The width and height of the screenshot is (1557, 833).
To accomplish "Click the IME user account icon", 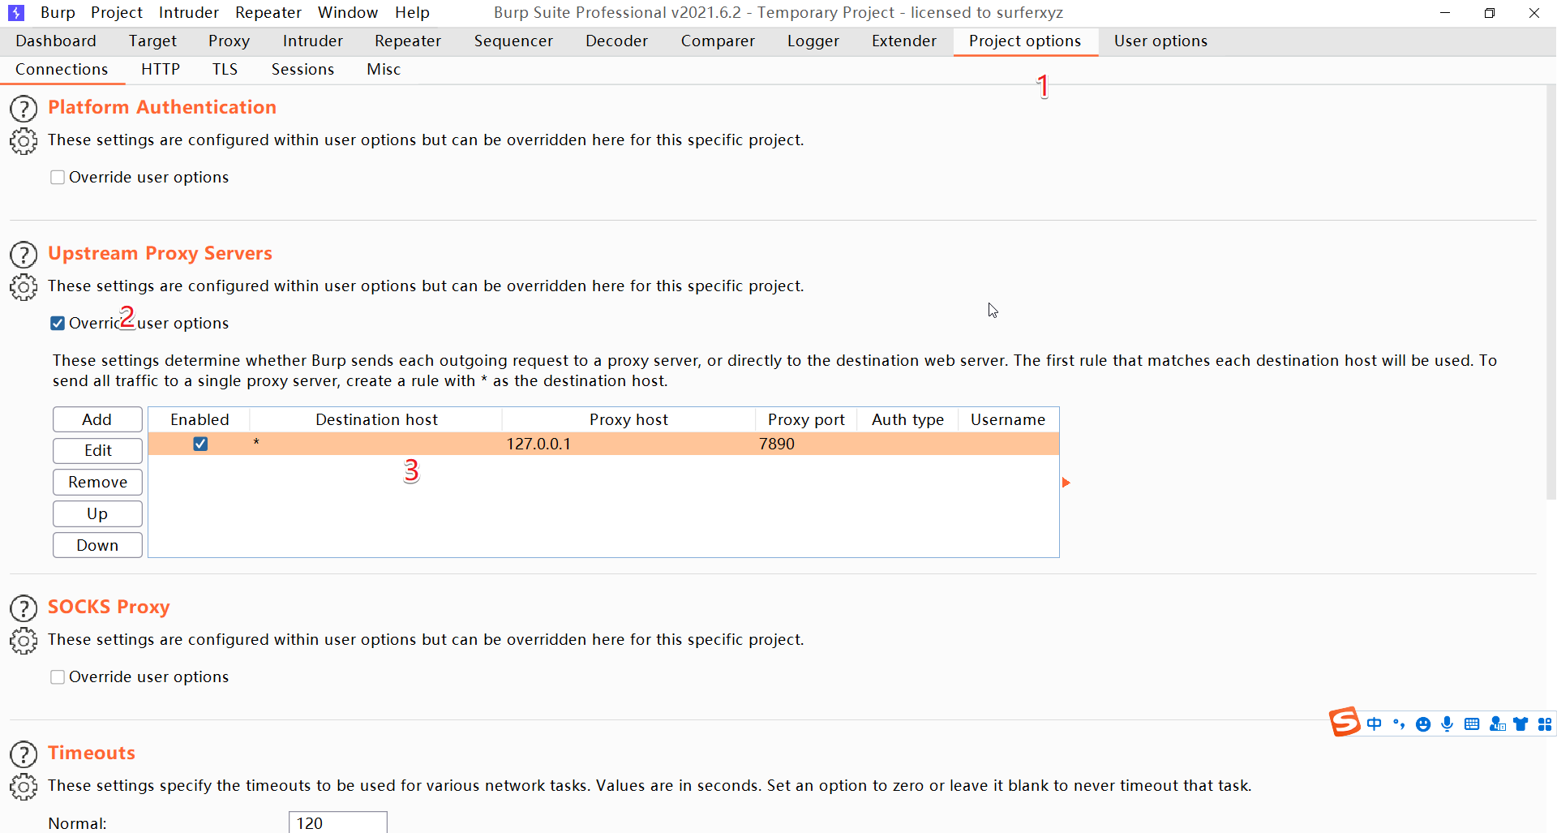I will pos(1497,724).
